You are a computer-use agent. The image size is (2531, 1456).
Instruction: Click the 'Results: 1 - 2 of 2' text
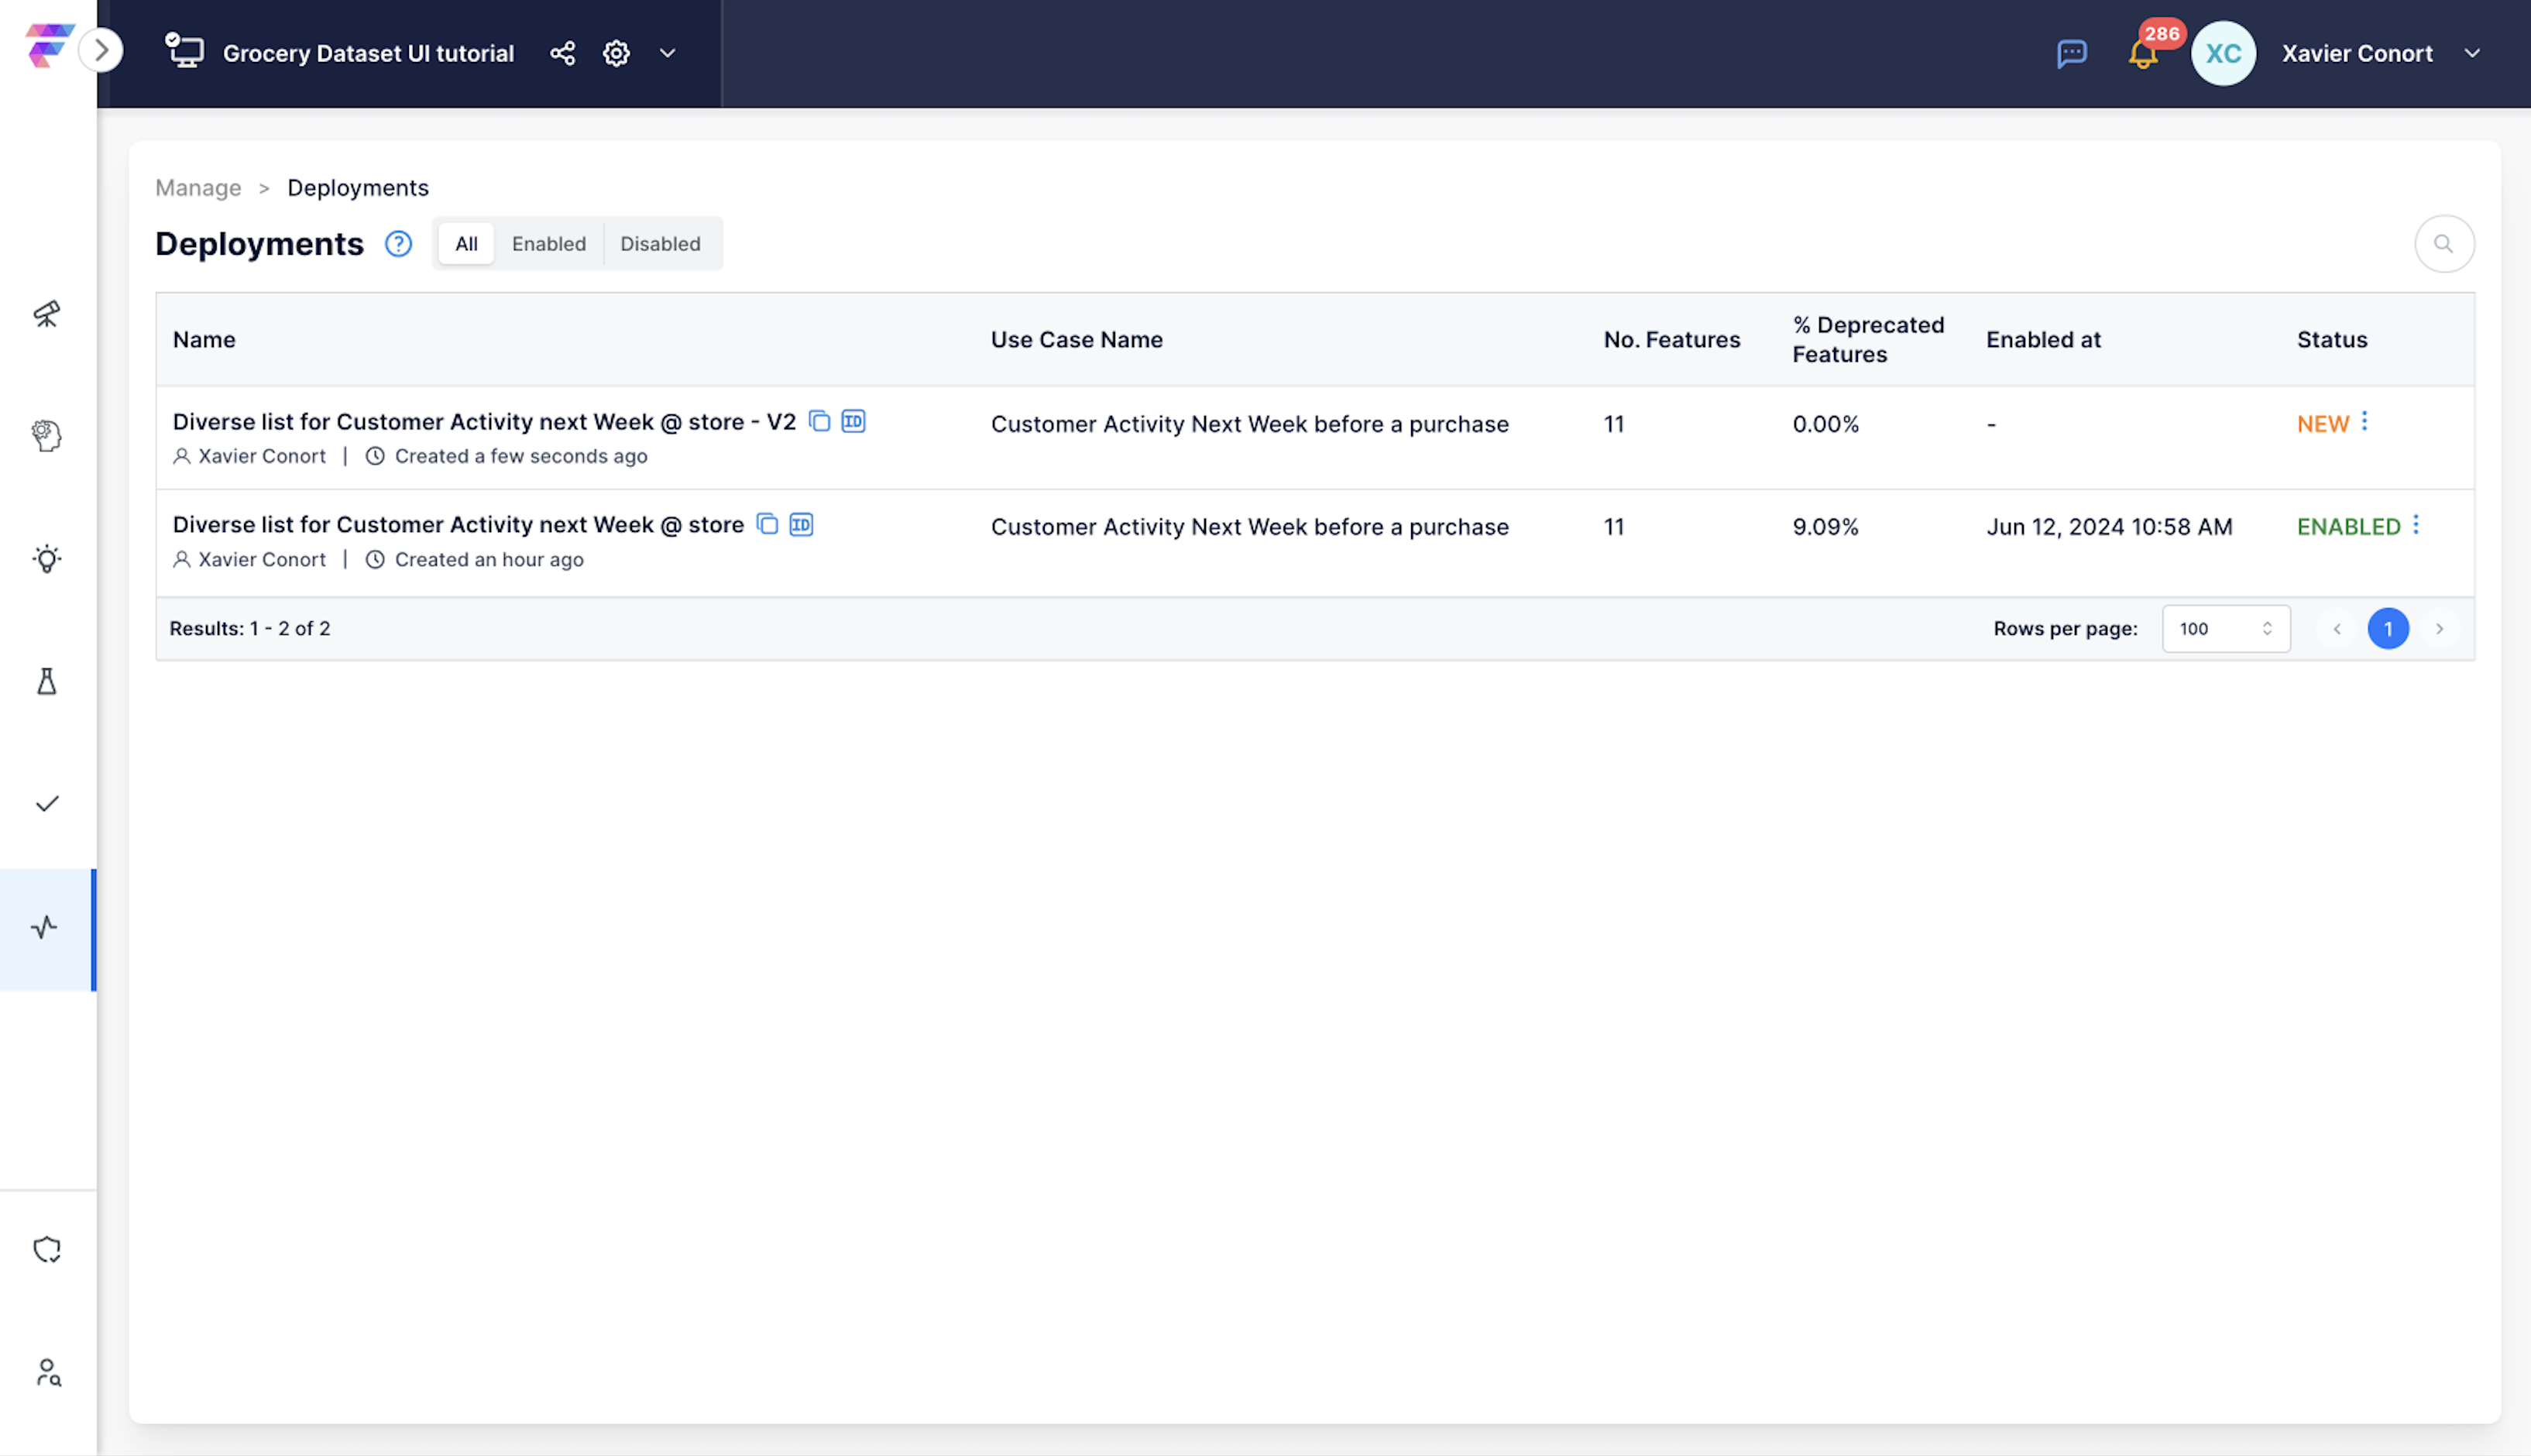[250, 629]
